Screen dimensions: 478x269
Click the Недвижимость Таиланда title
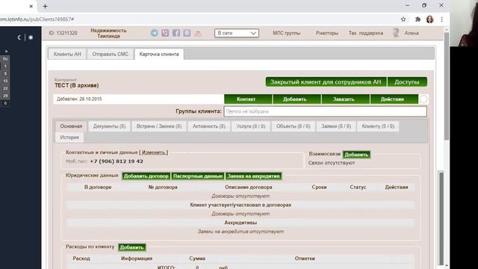tap(108, 33)
